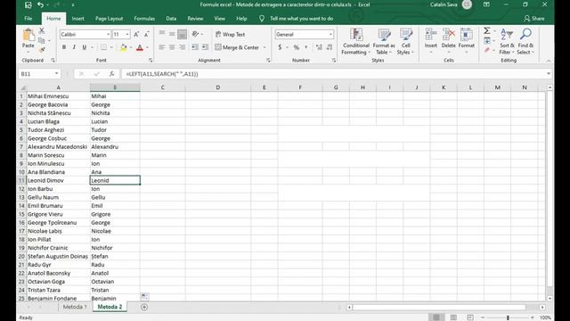Collapse the ribbon with the chevron
Image resolution: width=570 pixels, height=321 pixels.
pyautogui.click(x=549, y=61)
